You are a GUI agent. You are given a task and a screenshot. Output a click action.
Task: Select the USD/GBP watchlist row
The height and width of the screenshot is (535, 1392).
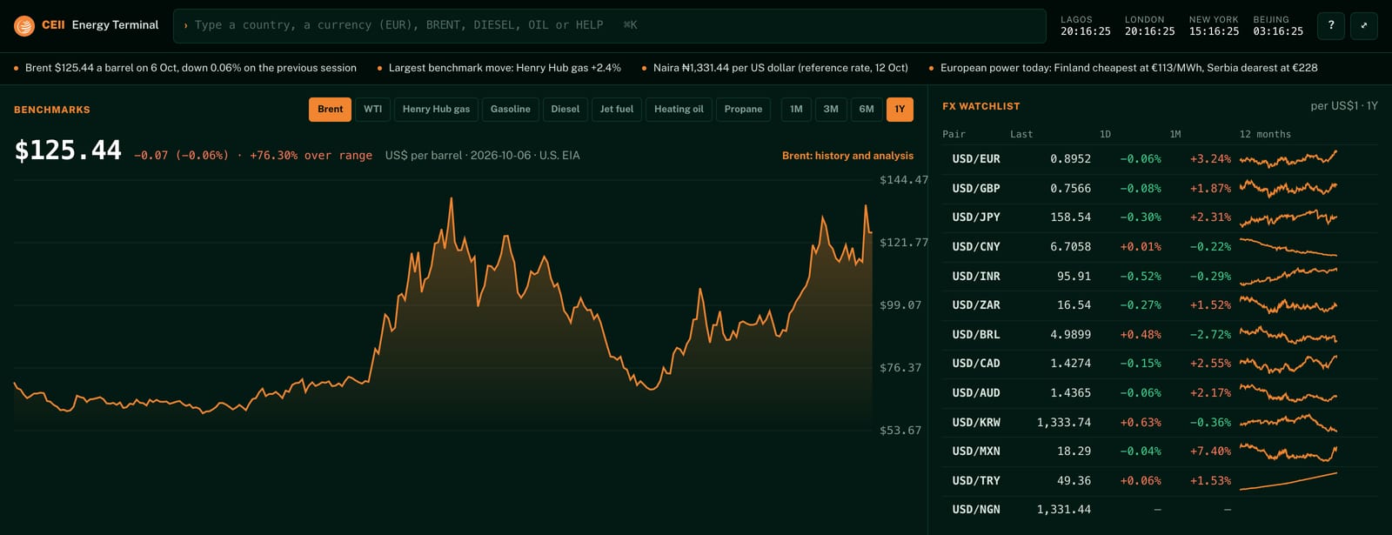1160,189
